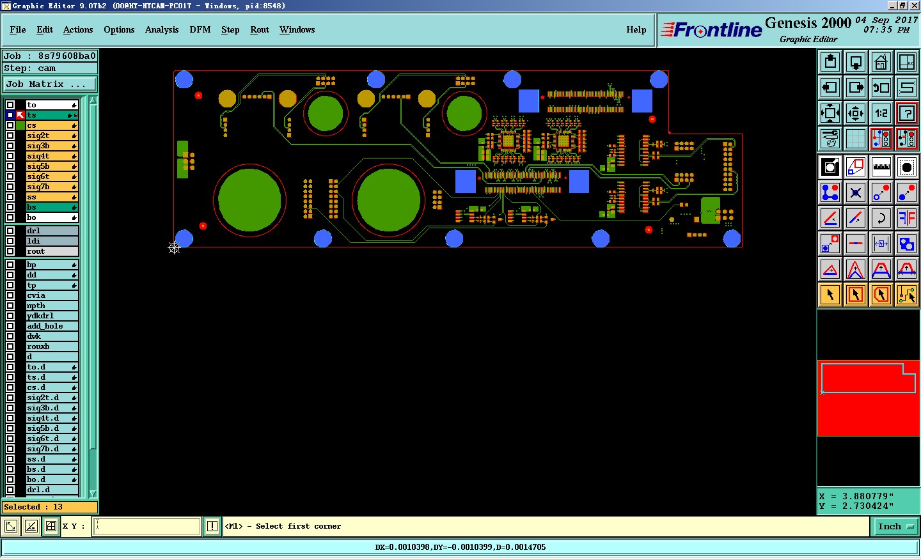Open the Analysis menu
Viewport: 921px width, 560px height.
tap(162, 30)
